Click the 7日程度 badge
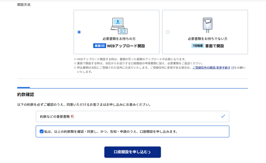Viewport: 266px width, 163px height. pyautogui.click(x=198, y=46)
